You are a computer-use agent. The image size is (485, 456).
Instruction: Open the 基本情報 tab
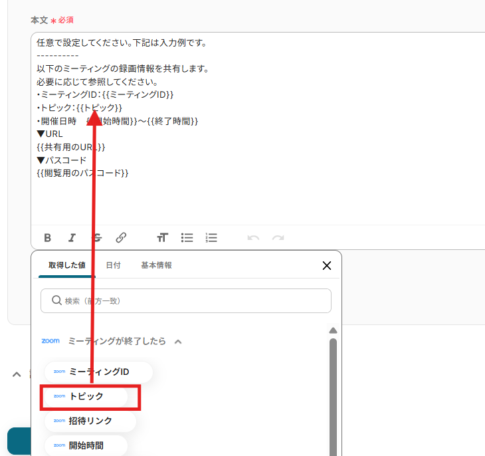[x=156, y=265]
